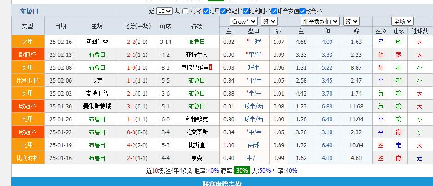Expand the 全场 dropdown
This screenshot has width=433, height=186.
pyautogui.click(x=402, y=21)
